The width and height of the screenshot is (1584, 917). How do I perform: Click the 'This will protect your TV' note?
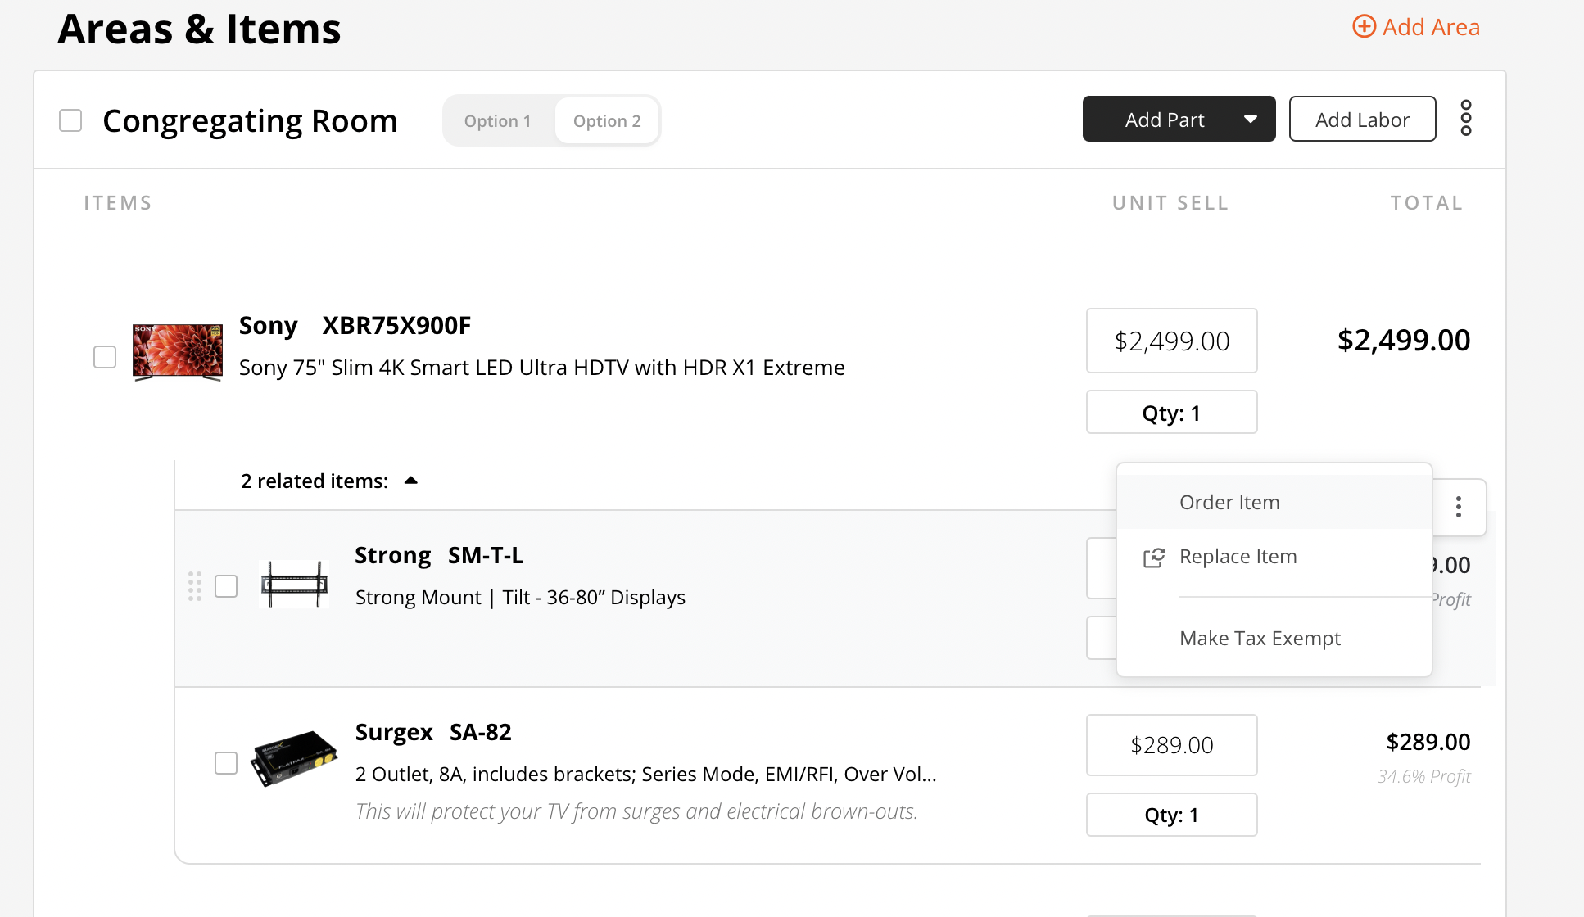coord(636,811)
